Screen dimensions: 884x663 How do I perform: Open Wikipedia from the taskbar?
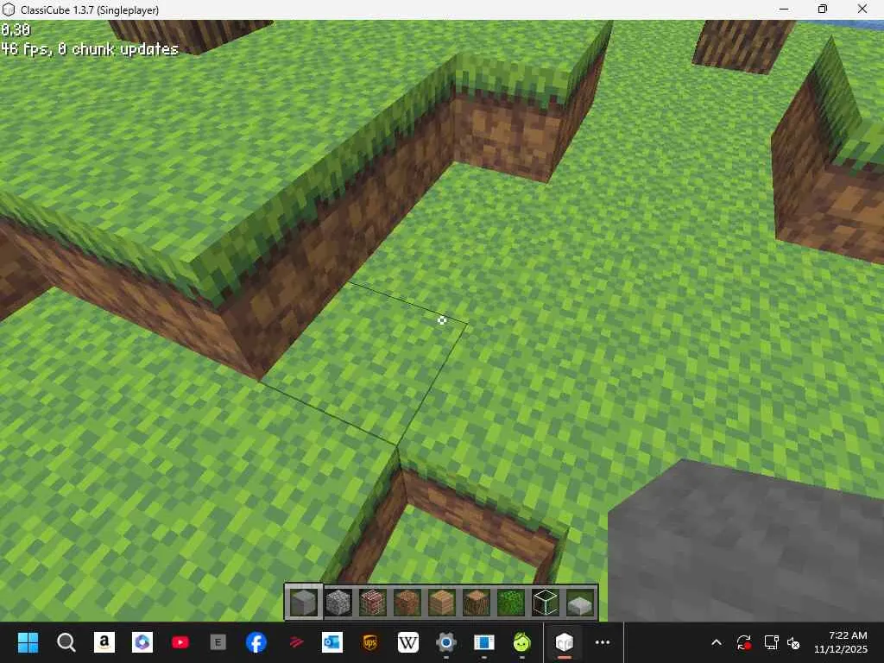coord(408,642)
